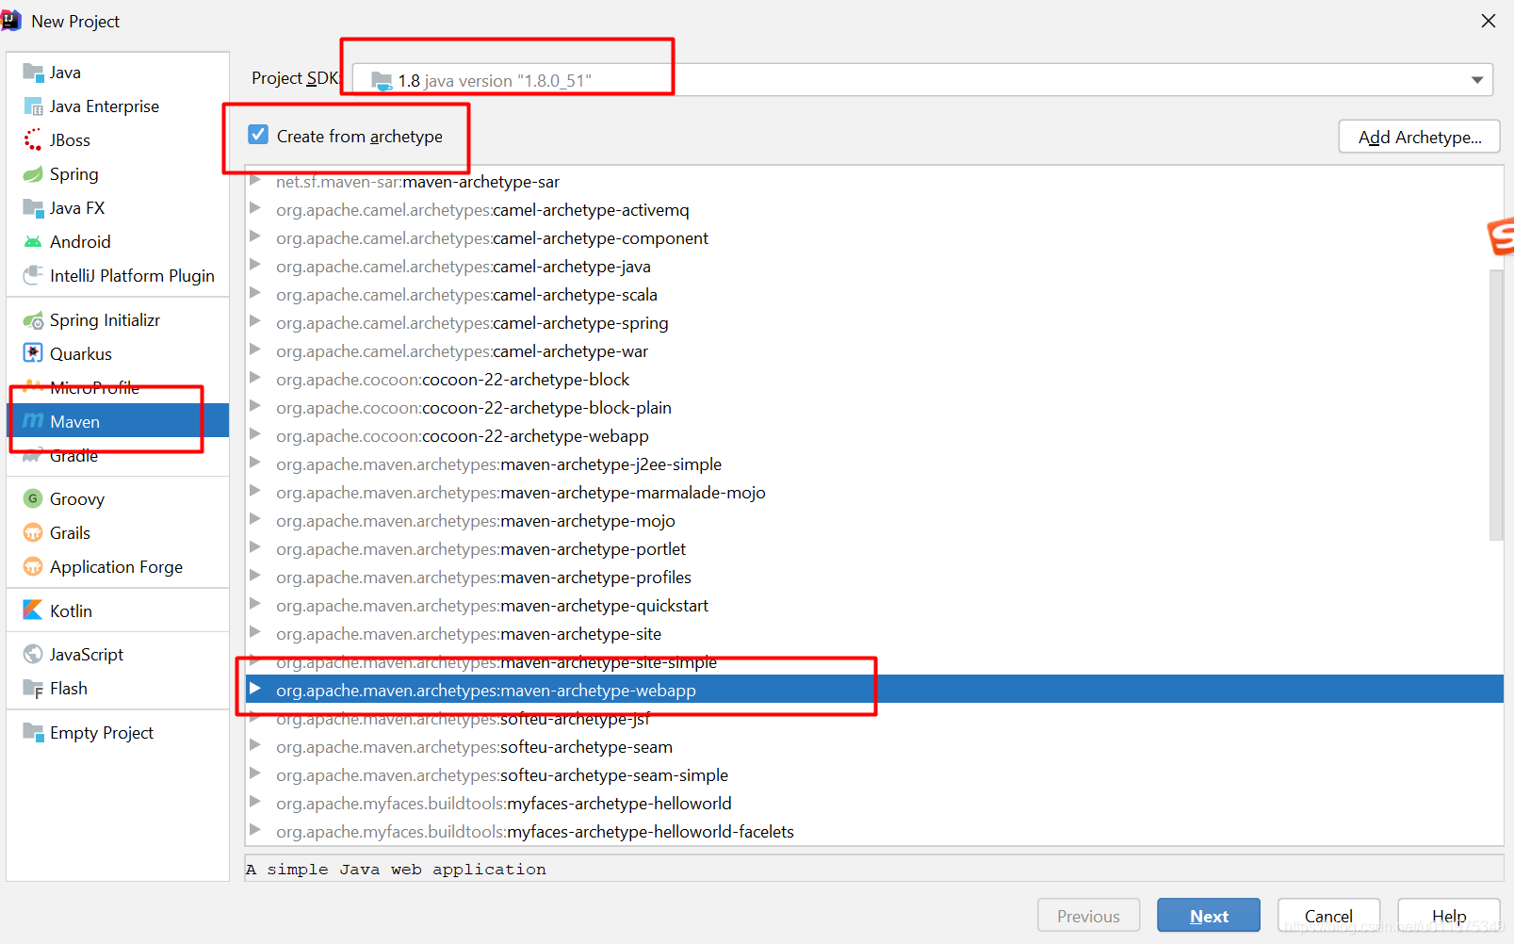The image size is (1514, 944).
Task: Click the Maven 'm' icon
Action: point(33,421)
